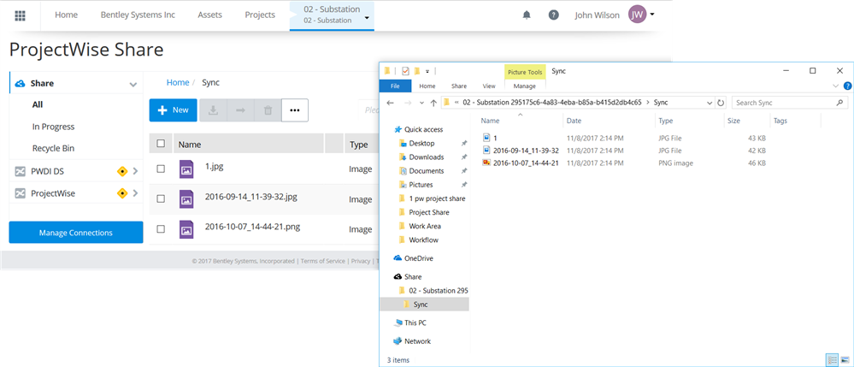Open the John Wilson user menu arrow
The image size is (854, 367).
[652, 15]
